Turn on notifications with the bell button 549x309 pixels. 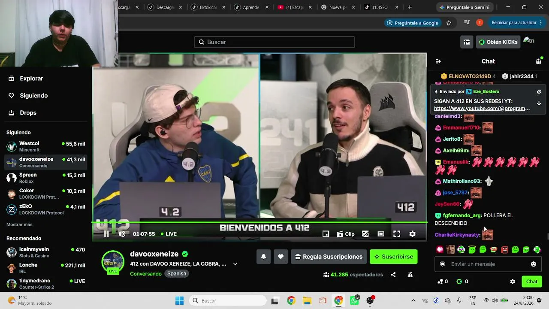[x=263, y=257]
